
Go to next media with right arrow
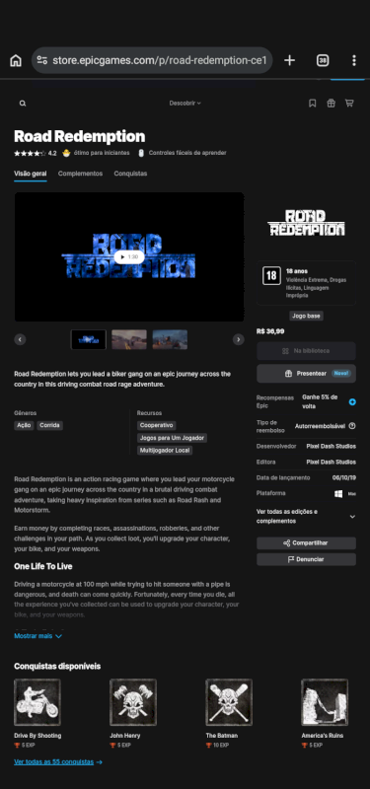[239, 339]
